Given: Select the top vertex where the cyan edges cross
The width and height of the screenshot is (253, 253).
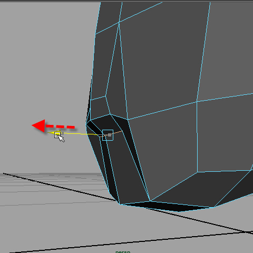Looking at the screenshot, I should pos(119,22).
